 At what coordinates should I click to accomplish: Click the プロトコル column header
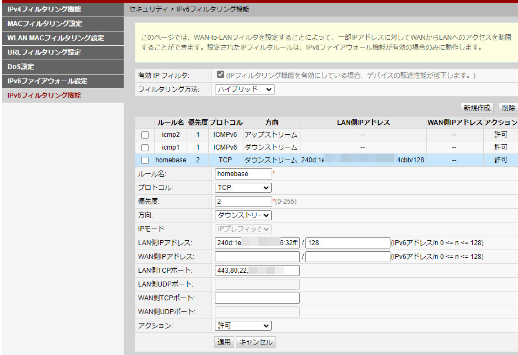click(x=226, y=123)
